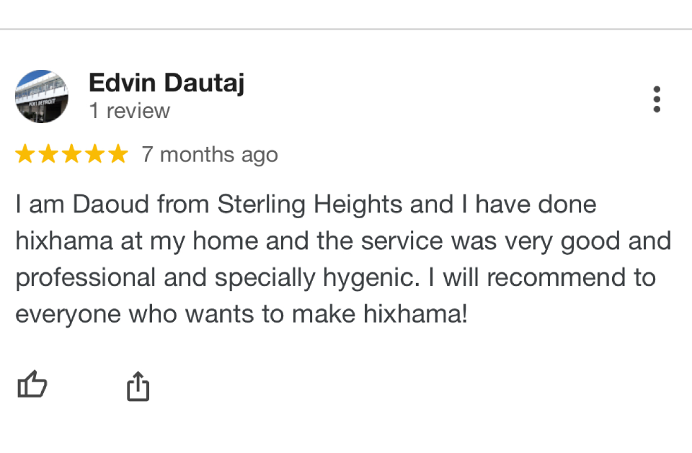
Task: Open the three-dot more options menu
Action: pos(657,99)
